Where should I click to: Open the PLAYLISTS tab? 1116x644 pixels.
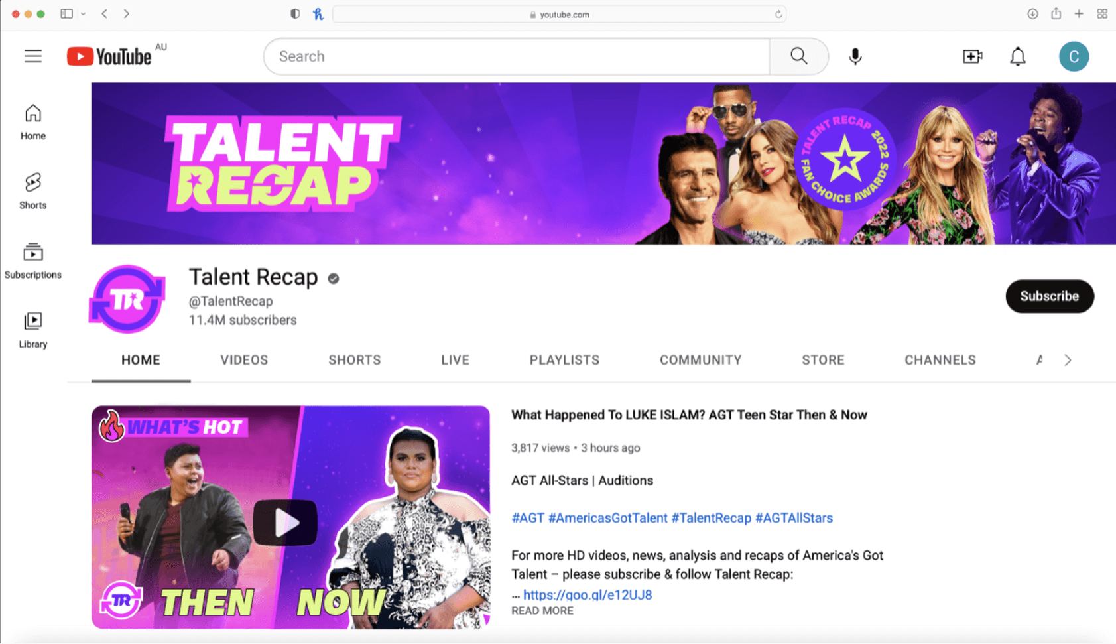click(564, 360)
